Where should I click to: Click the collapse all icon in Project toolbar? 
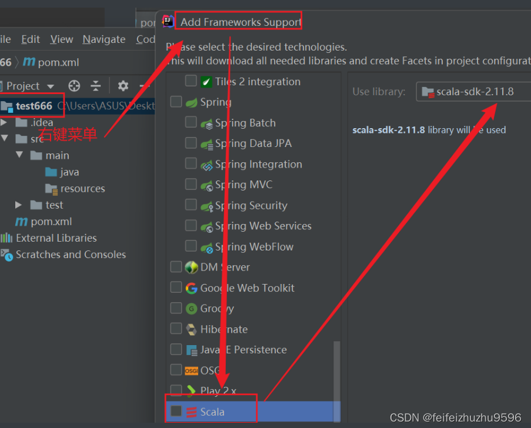pyautogui.click(x=96, y=86)
